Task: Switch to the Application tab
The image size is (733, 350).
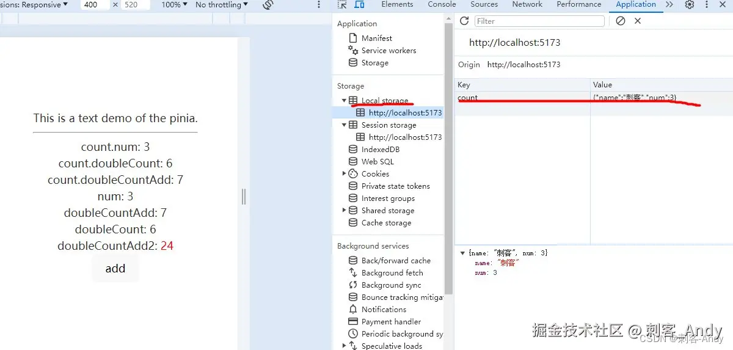Action: pyautogui.click(x=636, y=4)
